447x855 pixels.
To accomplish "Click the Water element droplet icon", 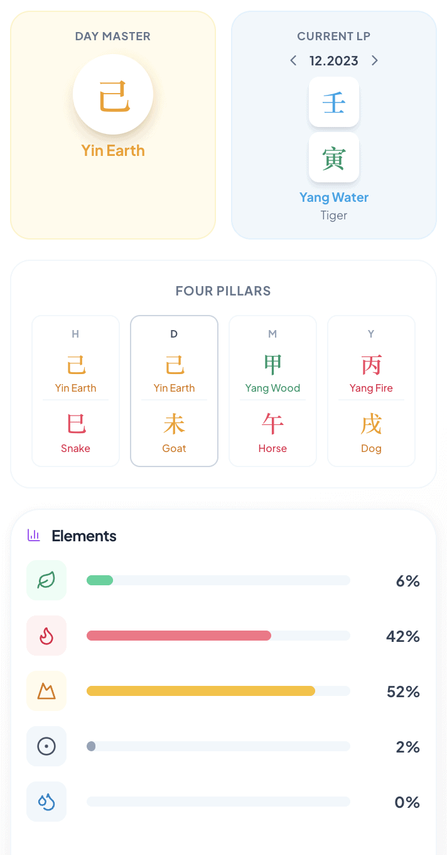I will (x=46, y=802).
